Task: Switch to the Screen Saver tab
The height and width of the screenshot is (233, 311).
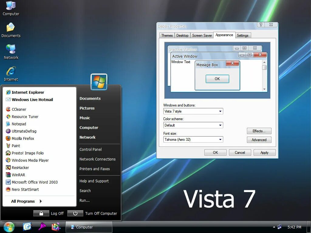Action: point(202,35)
